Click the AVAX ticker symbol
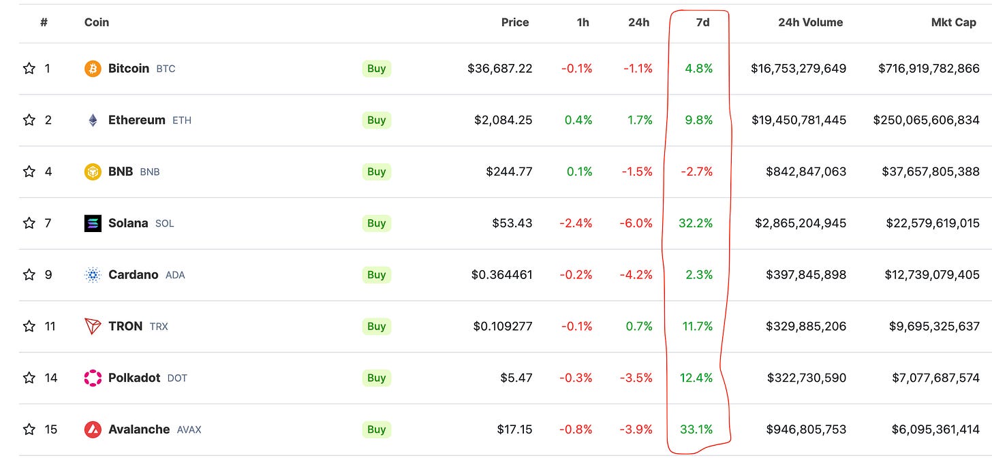The width and height of the screenshot is (992, 458). (x=189, y=430)
